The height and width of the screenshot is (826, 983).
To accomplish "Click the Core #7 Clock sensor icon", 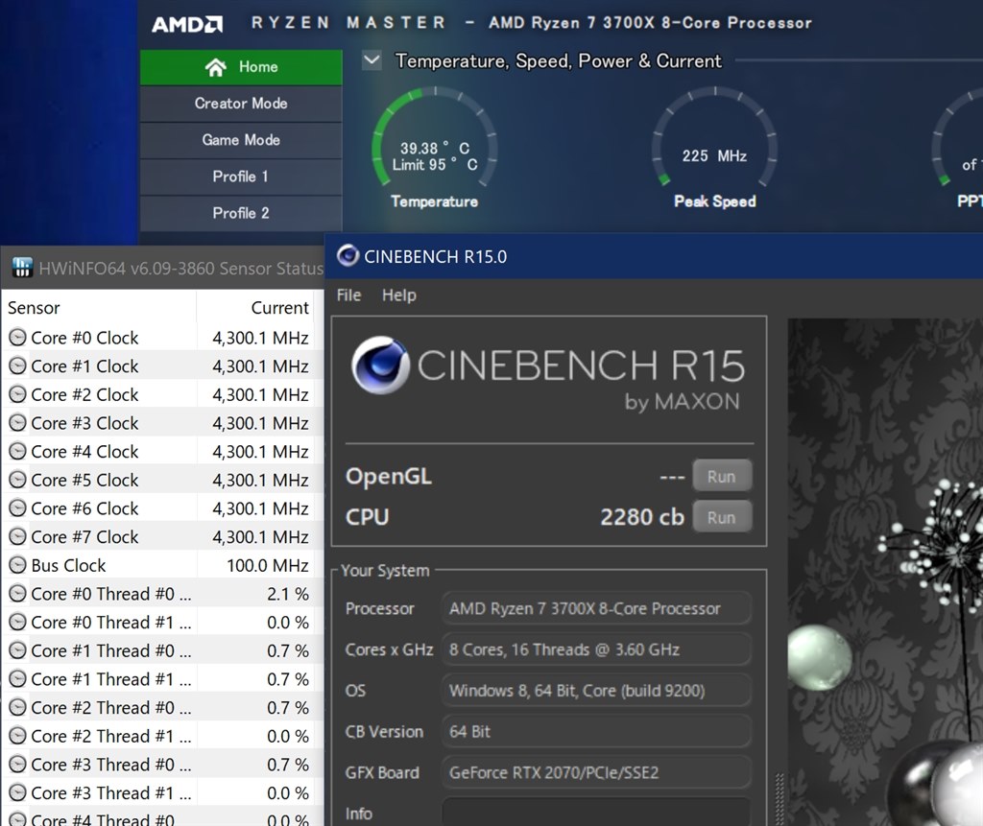I will coord(17,537).
